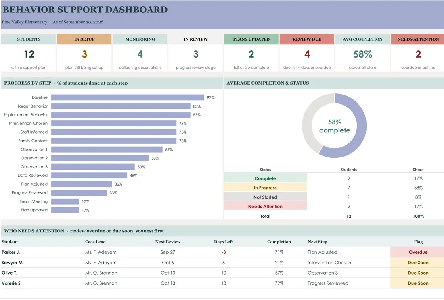Select the Oct 6 next review date
444x300 pixels.
click(168, 263)
